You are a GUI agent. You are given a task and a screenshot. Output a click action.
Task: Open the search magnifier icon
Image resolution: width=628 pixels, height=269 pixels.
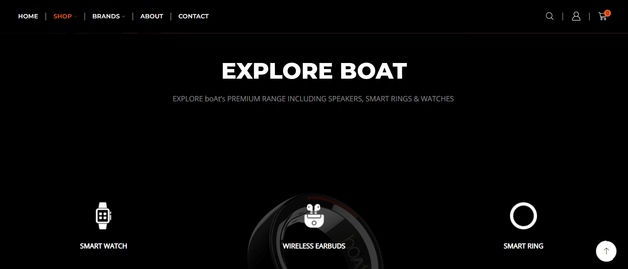(x=550, y=16)
